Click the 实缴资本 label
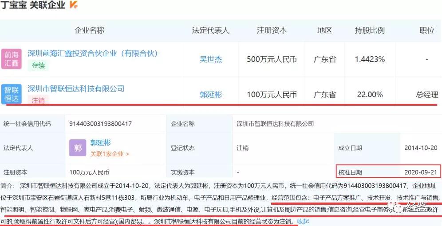The height and width of the screenshot is (226, 442). tap(183, 172)
